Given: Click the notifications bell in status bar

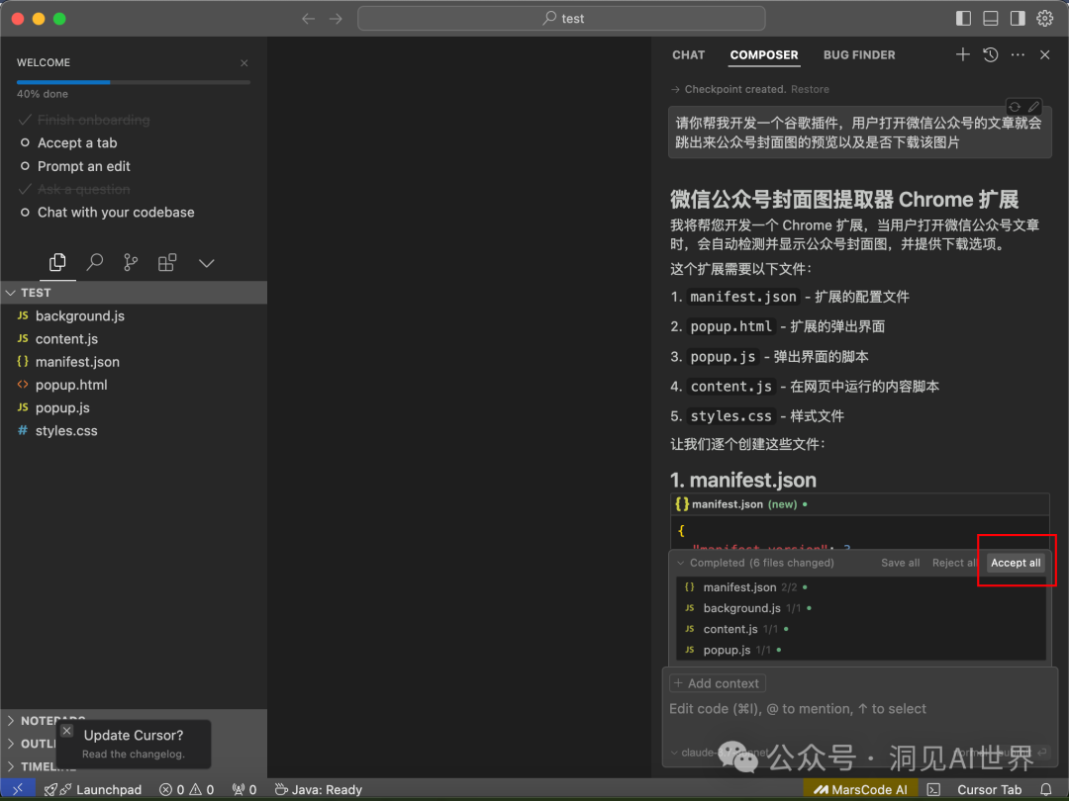Looking at the screenshot, I should 1045,789.
